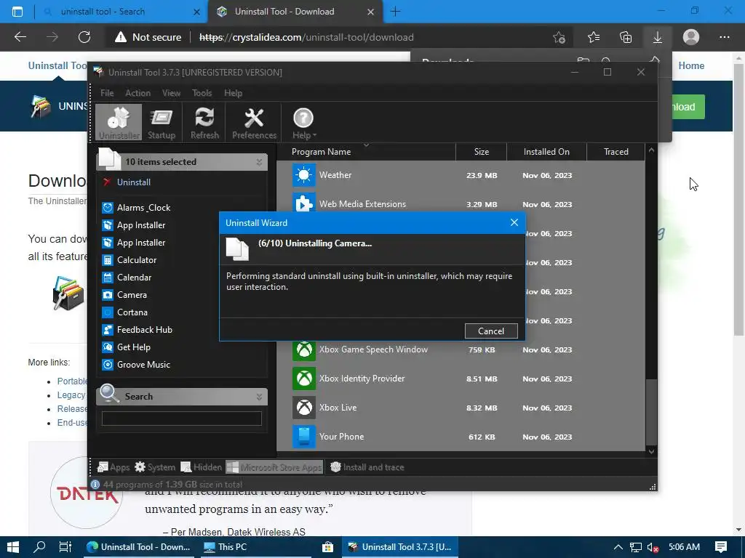Open Edge Settings and more menu
This screenshot has width=745, height=558.
[x=724, y=37]
